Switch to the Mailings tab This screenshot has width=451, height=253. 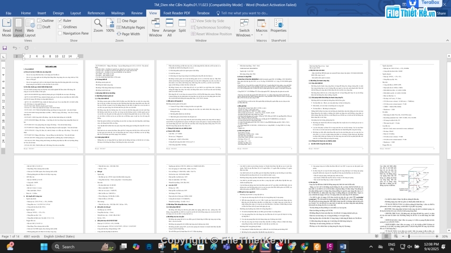pos(118,13)
